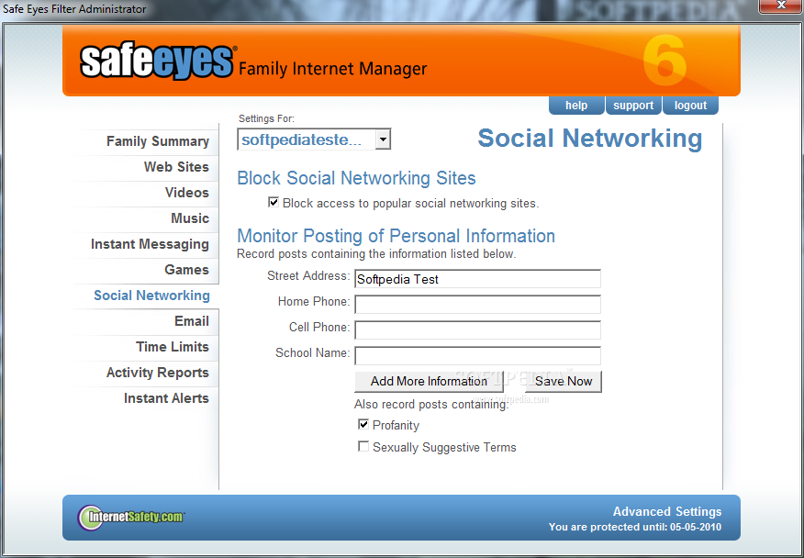804x558 pixels.
Task: Click the Cell Phone input field
Action: (477, 330)
